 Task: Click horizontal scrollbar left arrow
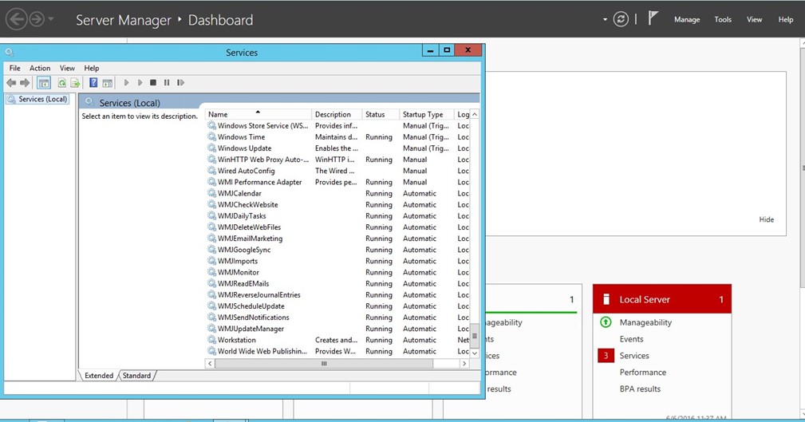[210, 364]
